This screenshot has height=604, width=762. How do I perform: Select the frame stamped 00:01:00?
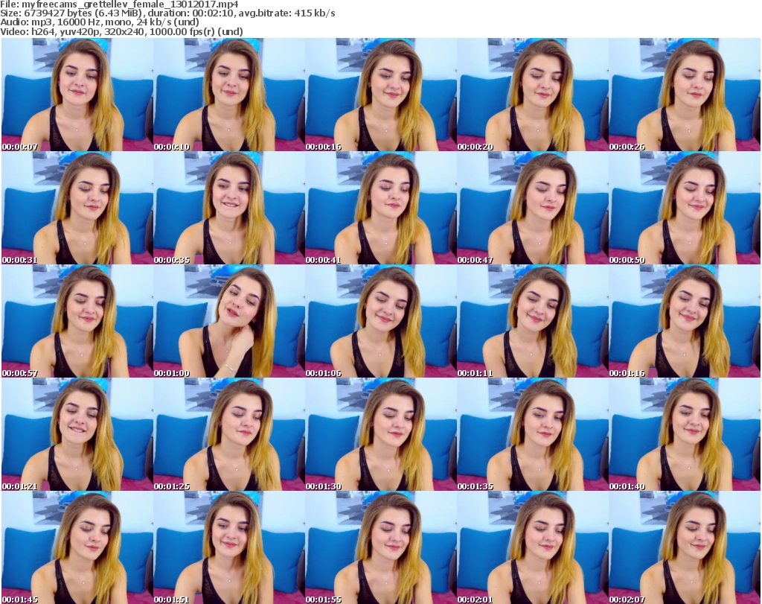point(229,322)
